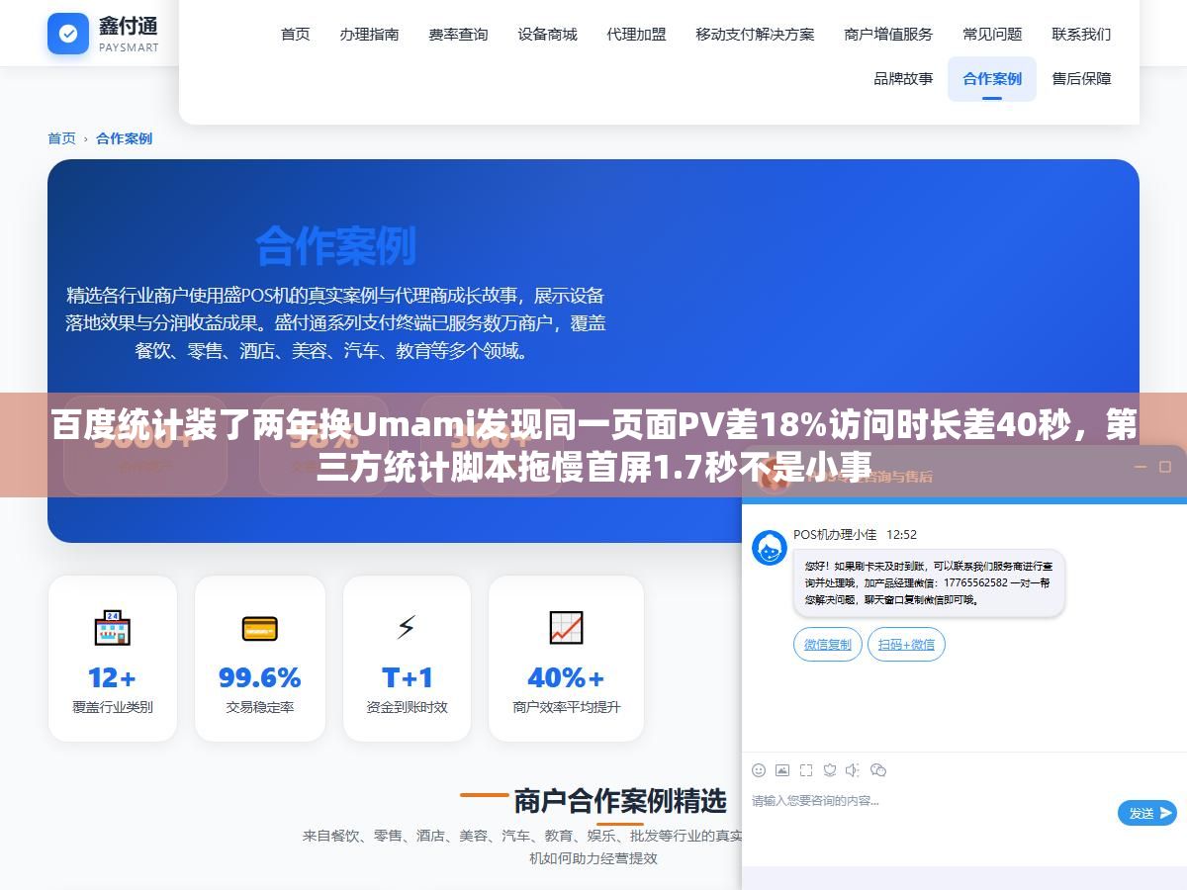This screenshot has height=890, width=1187.
Task: Click the 合作案例 breadcrumb link
Action: (124, 138)
